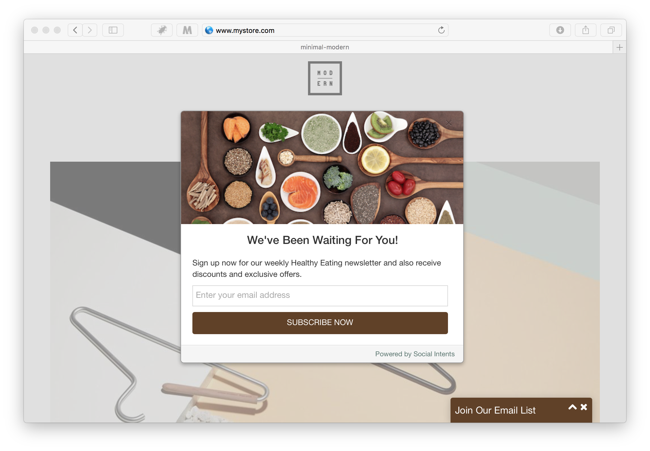
Task: Click the M extension toolbar icon
Action: (x=187, y=30)
